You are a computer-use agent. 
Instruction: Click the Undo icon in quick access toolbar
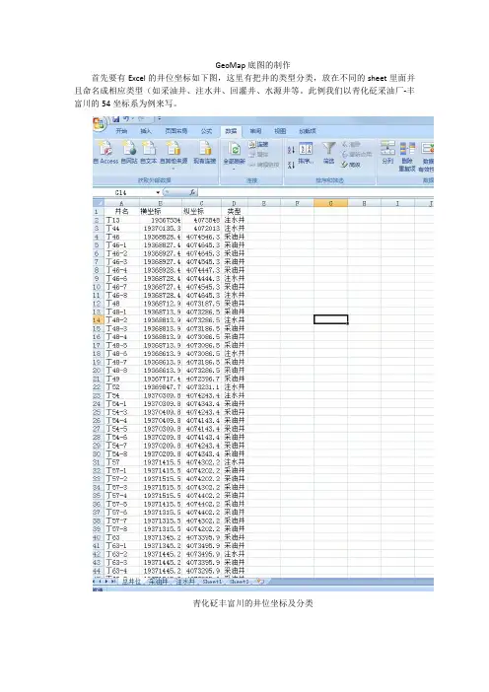(126, 118)
